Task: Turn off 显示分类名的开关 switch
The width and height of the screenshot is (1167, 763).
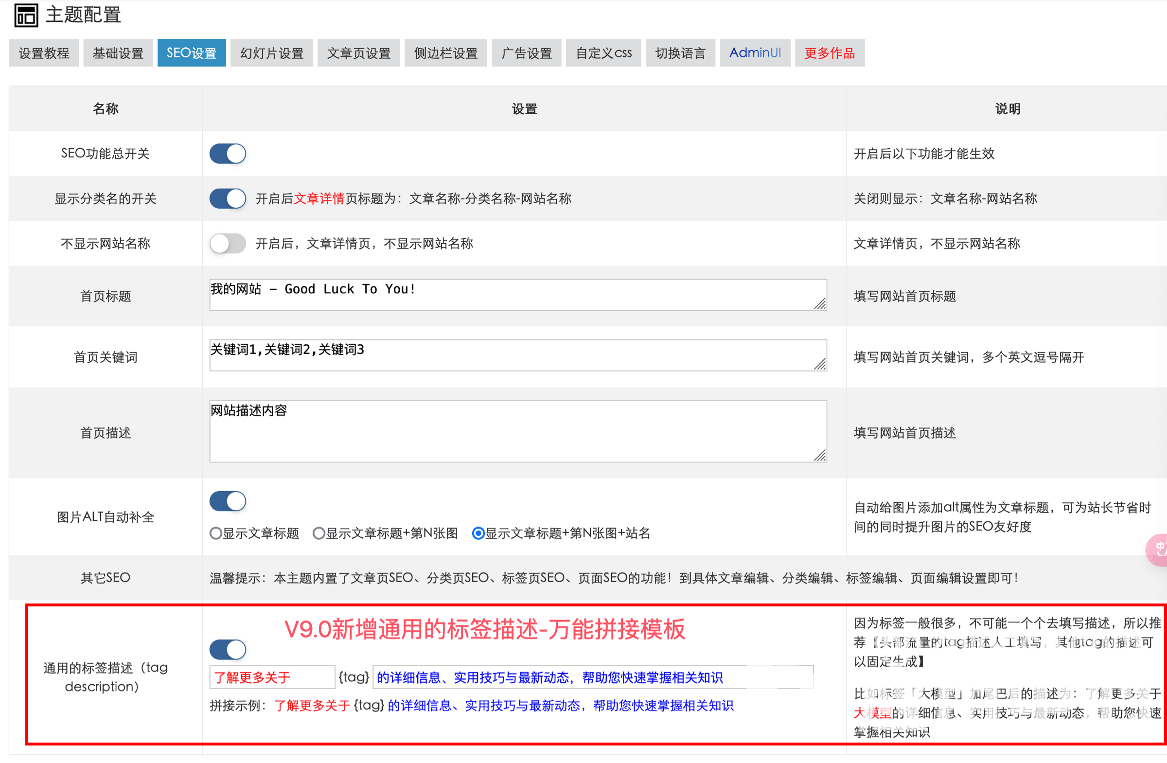Action: 228,198
